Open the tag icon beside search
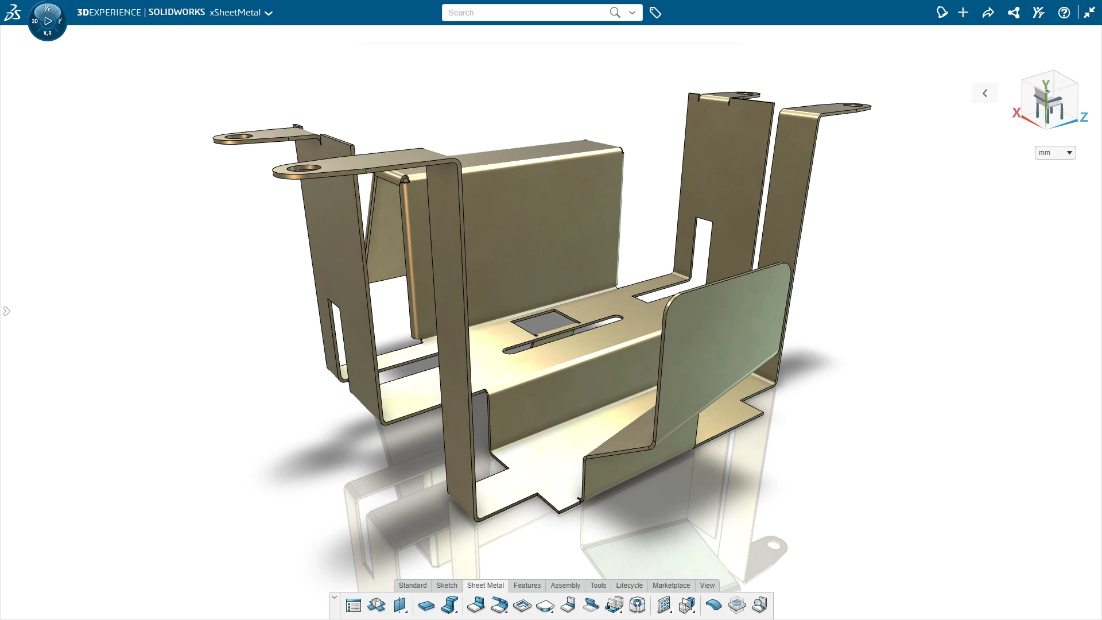This screenshot has height=620, width=1102. (x=655, y=13)
